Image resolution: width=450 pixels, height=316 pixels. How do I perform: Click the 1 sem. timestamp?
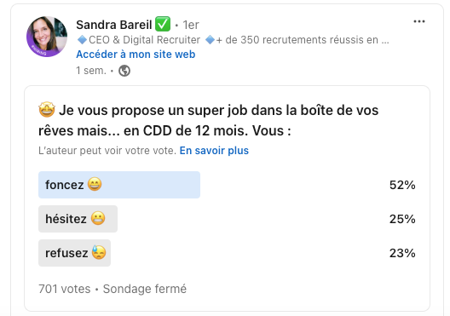coord(91,70)
